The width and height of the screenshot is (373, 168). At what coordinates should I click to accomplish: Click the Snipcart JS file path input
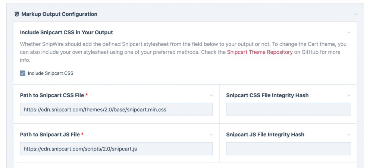point(116,149)
